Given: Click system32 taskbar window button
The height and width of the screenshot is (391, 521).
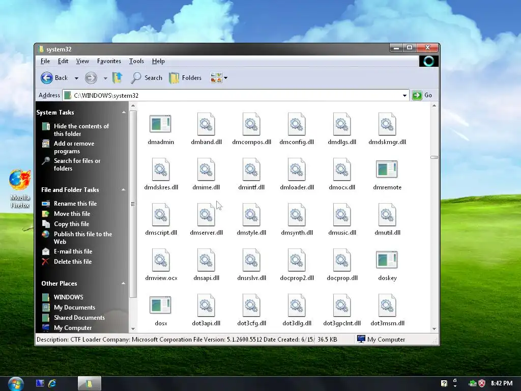Looking at the screenshot, I should (89, 384).
